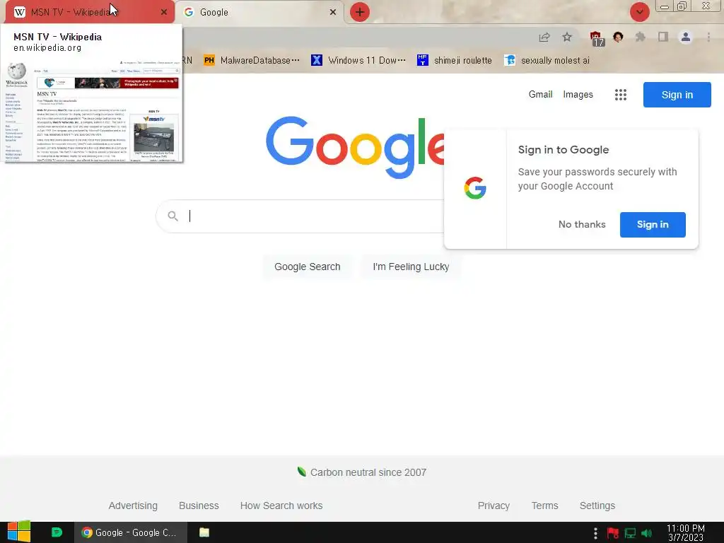Click the Google Search button
This screenshot has height=543, width=724.
click(307, 267)
